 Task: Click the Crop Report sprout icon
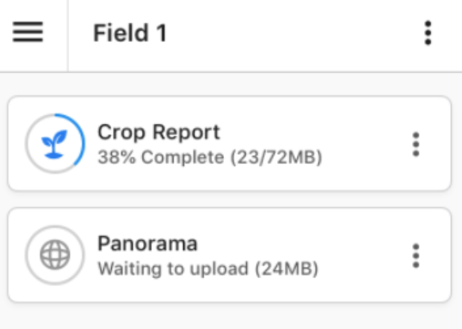(54, 144)
